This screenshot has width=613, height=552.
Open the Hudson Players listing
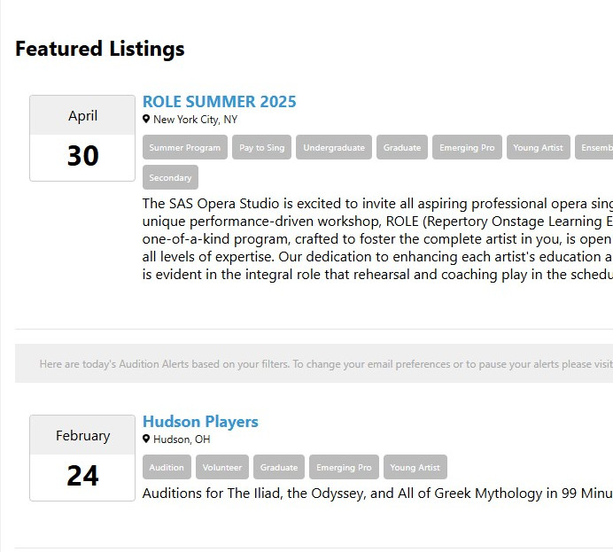coord(200,422)
